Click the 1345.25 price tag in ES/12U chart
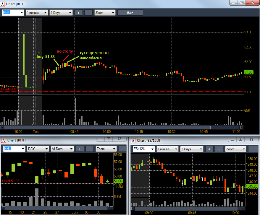260x215 pixels. (251, 186)
